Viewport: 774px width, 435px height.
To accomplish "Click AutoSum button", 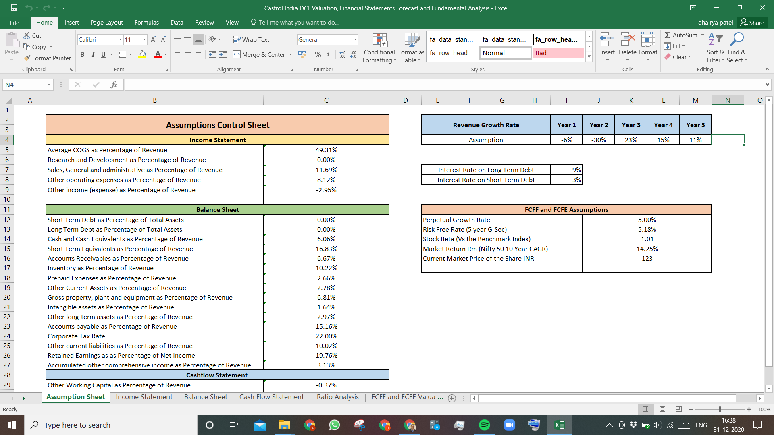I will click(681, 35).
